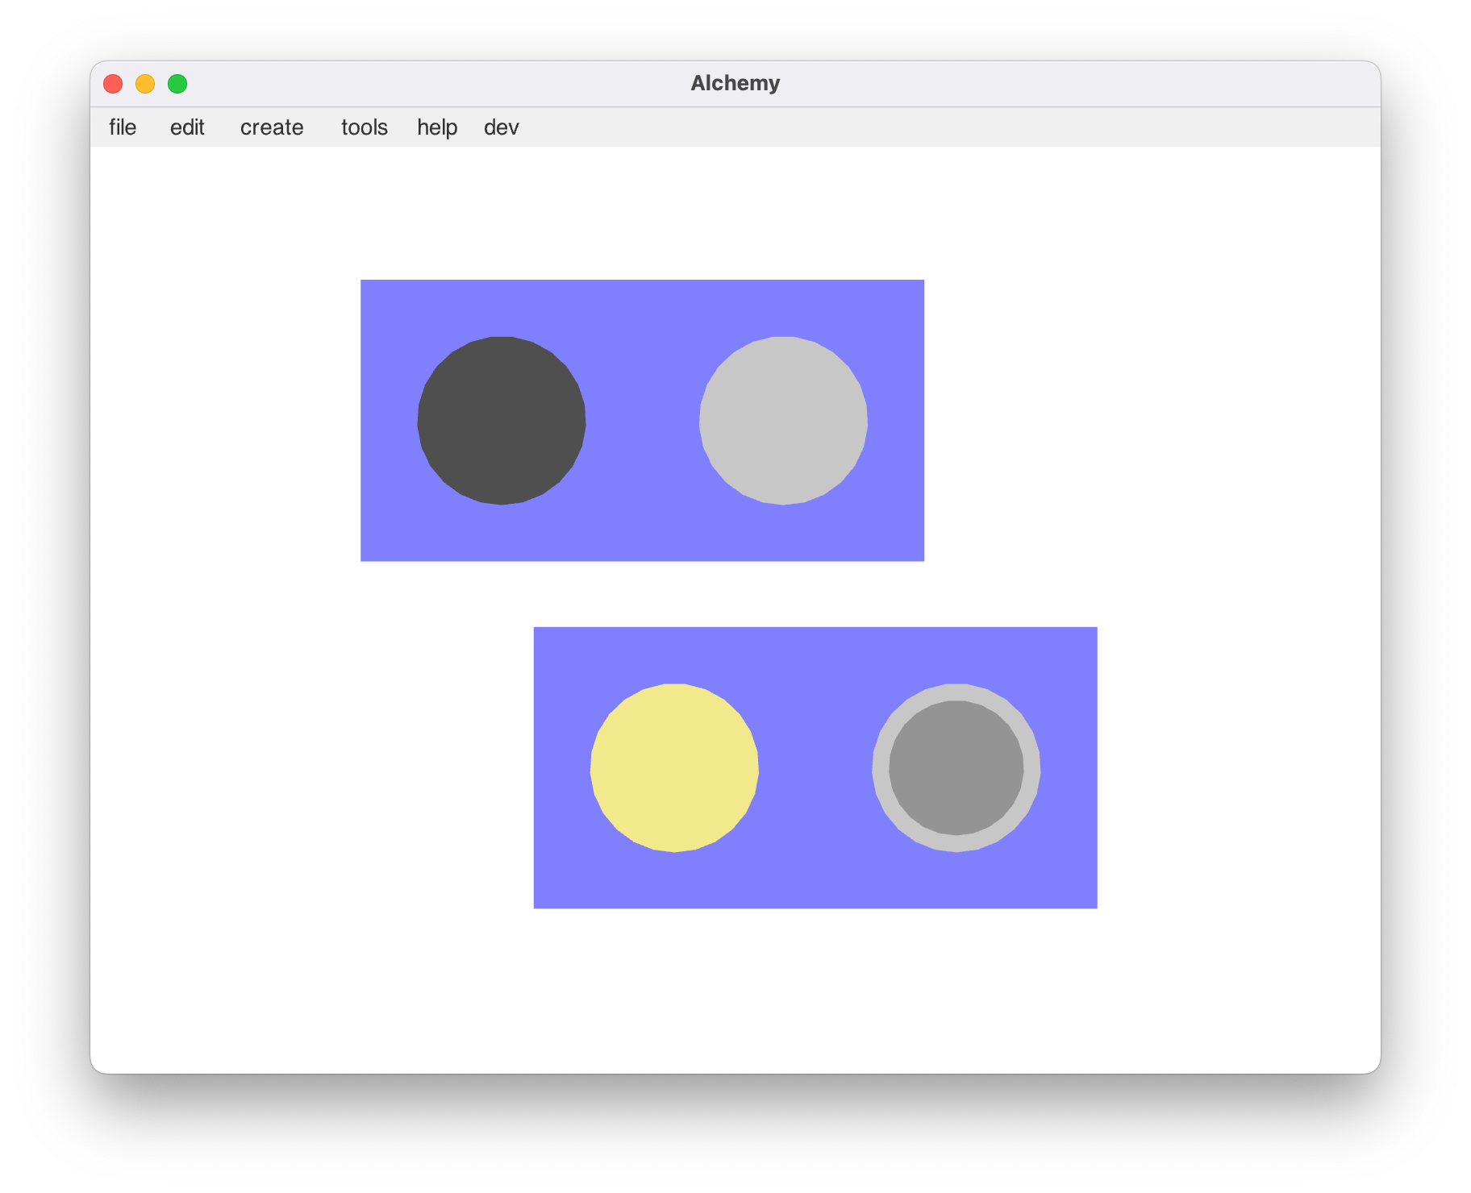1471x1193 pixels.
Task: Open the edit menu
Action: click(x=187, y=127)
